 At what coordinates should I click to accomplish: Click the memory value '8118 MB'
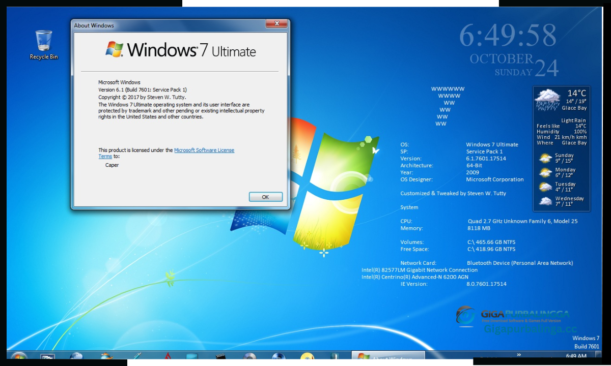coord(479,228)
